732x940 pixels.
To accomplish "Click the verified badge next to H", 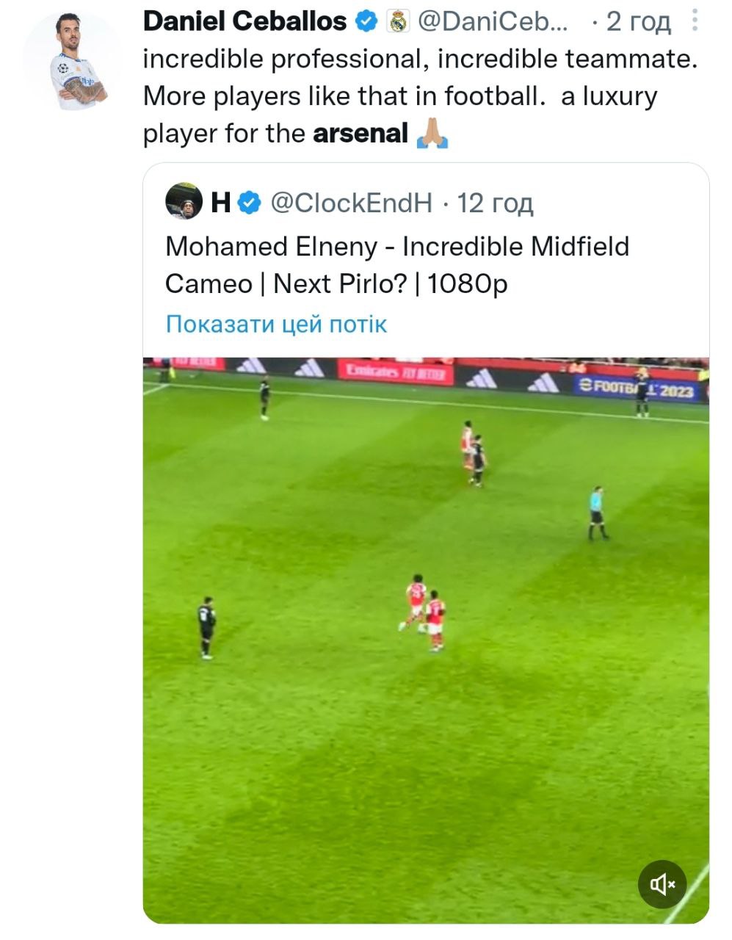I will pos(250,202).
